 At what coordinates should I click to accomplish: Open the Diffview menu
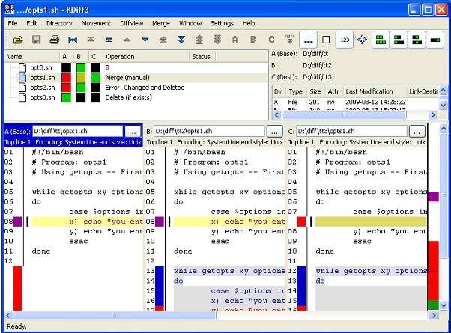pyautogui.click(x=131, y=23)
